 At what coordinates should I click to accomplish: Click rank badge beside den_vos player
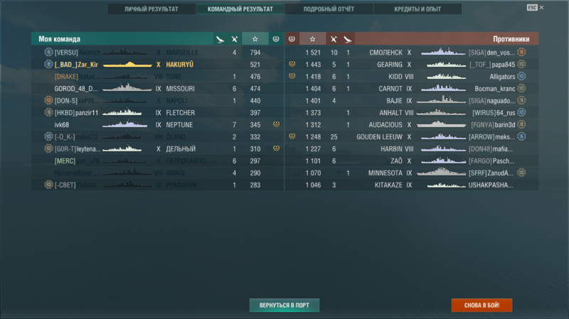click(521, 52)
